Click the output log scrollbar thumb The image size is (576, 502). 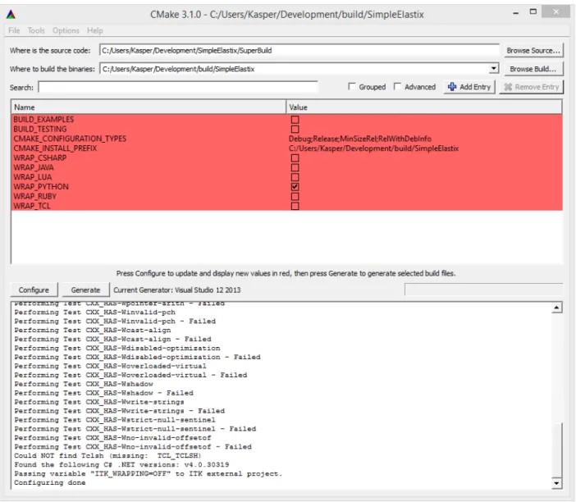point(557,450)
